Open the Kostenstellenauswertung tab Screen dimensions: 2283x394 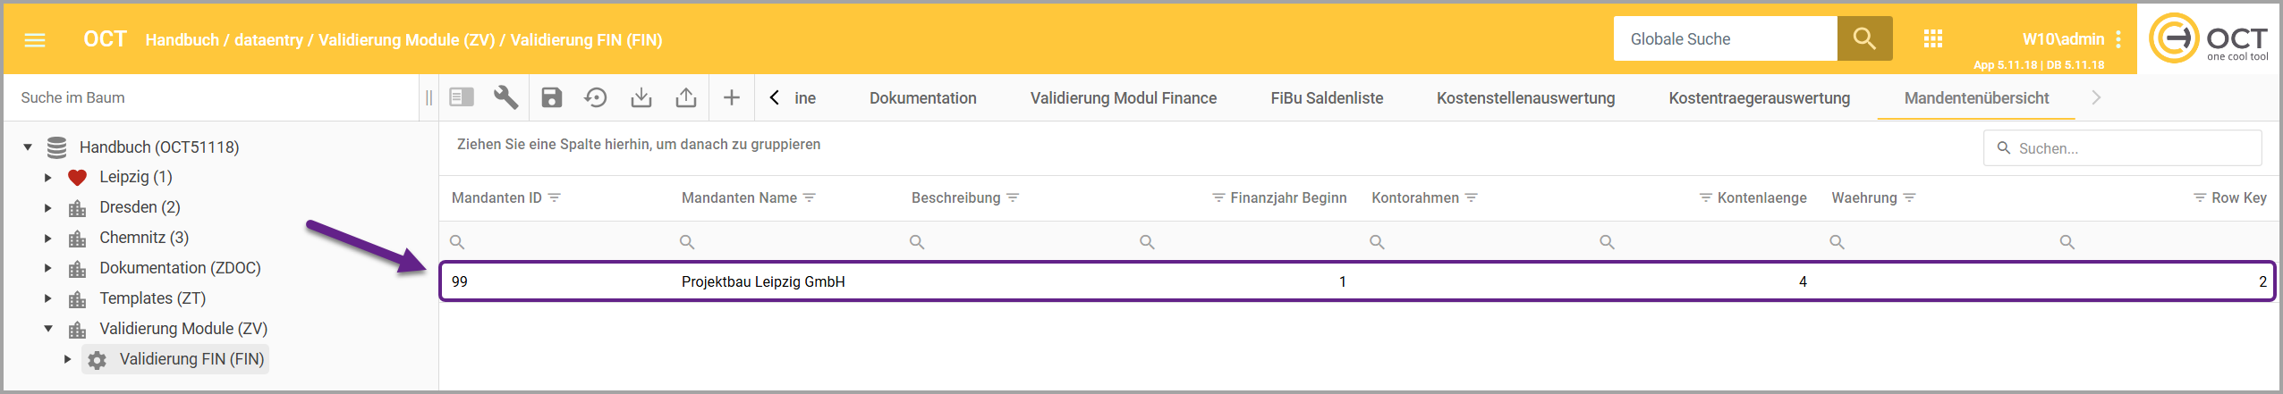(x=1525, y=98)
